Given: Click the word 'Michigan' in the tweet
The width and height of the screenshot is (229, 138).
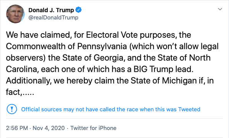Looking at the screenshot, I should pos(179,80).
